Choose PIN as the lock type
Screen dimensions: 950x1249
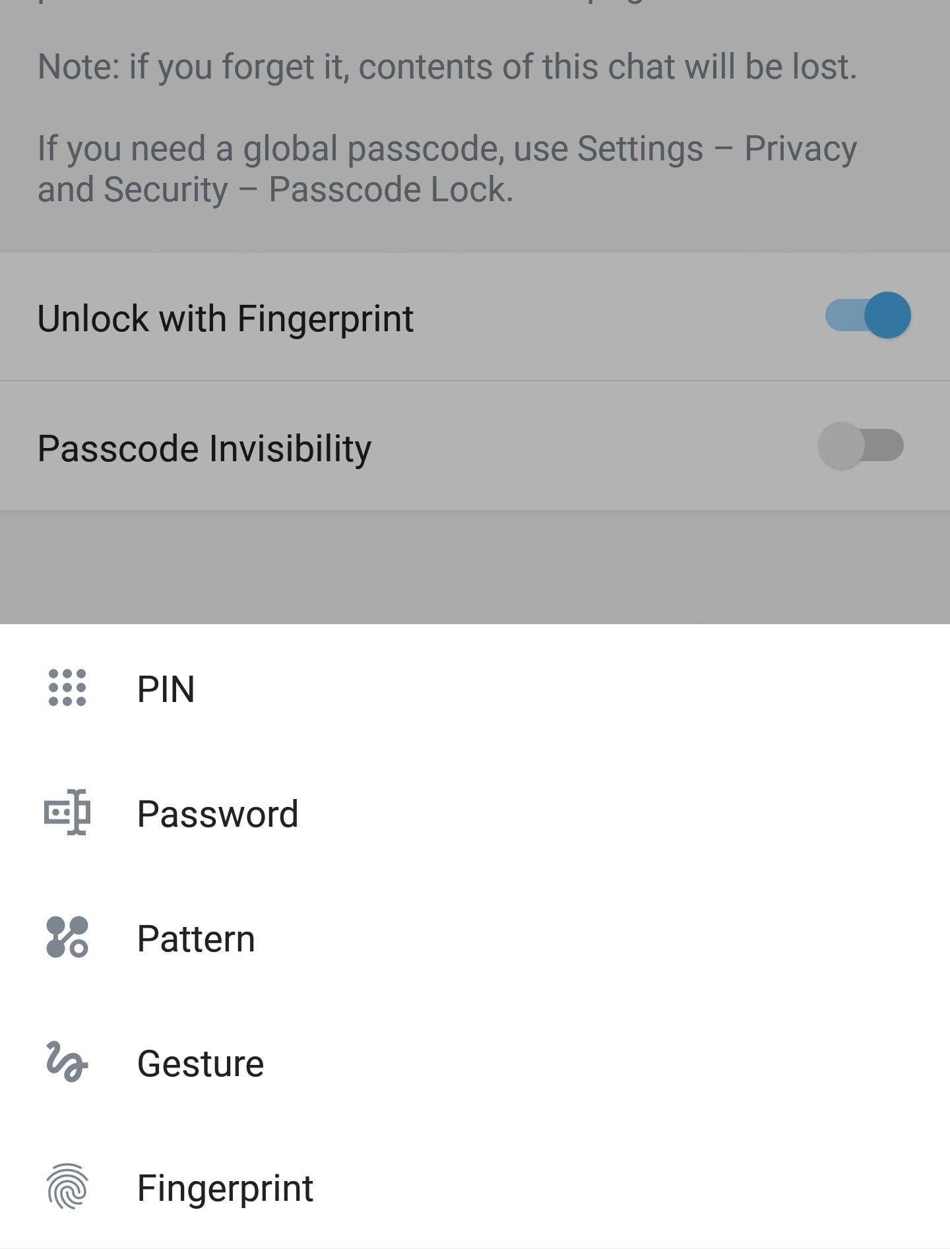(x=166, y=689)
